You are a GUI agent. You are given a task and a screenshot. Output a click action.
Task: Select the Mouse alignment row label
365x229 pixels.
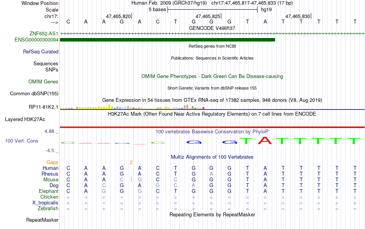click(x=51, y=180)
